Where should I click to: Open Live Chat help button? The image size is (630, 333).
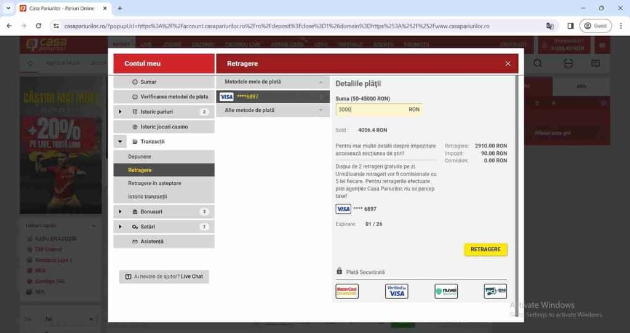[164, 276]
